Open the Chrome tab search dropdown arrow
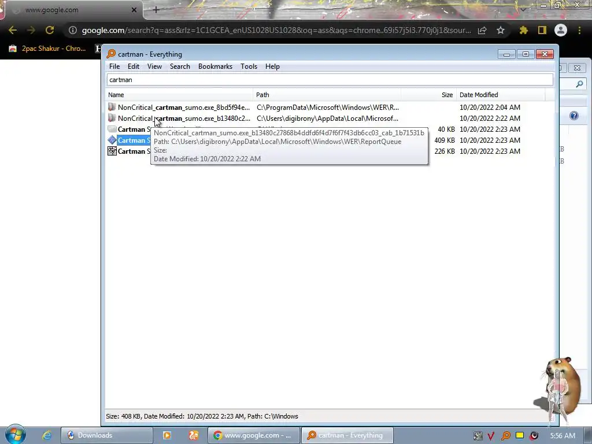Screen dimensions: 592x444 pyautogui.click(x=523, y=9)
